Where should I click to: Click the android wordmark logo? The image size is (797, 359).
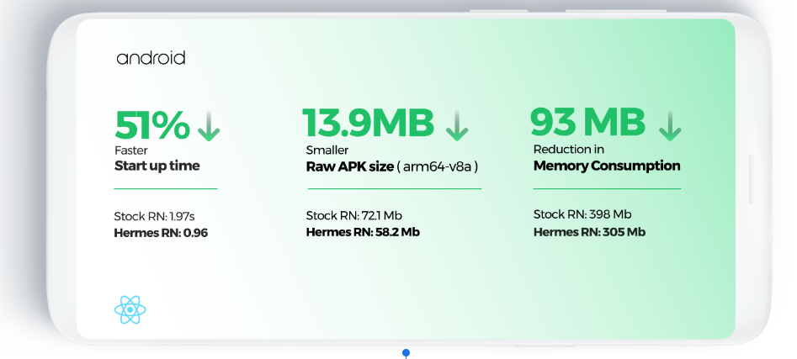(151, 58)
